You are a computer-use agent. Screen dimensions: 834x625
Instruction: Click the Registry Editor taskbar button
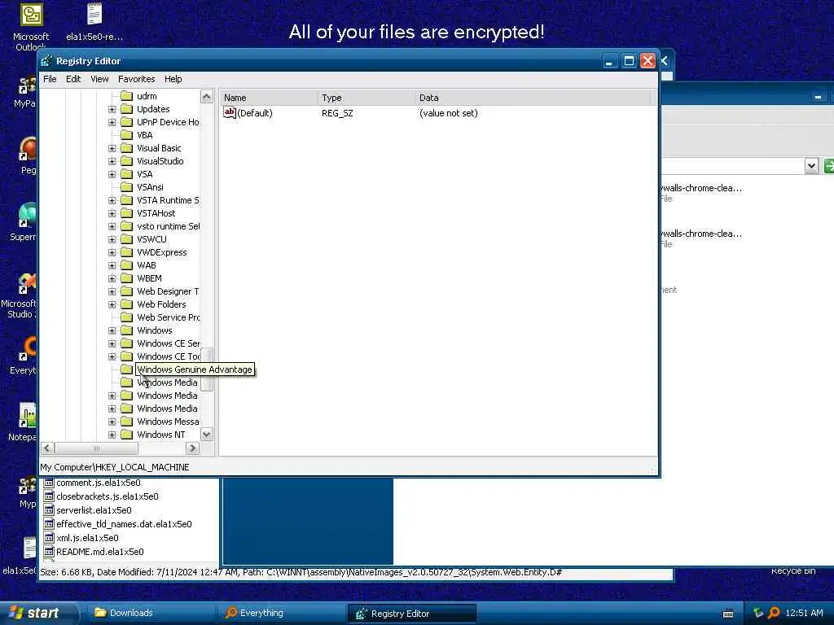411,614
